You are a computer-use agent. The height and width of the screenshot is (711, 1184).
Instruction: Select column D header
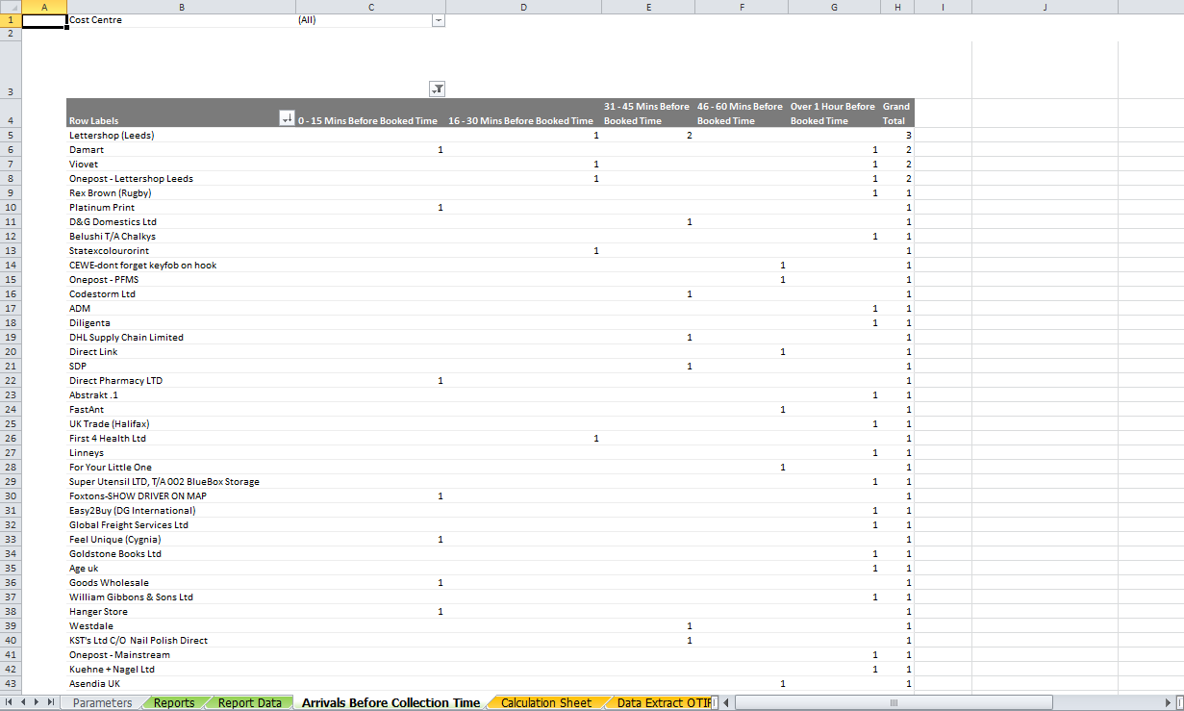(524, 7)
